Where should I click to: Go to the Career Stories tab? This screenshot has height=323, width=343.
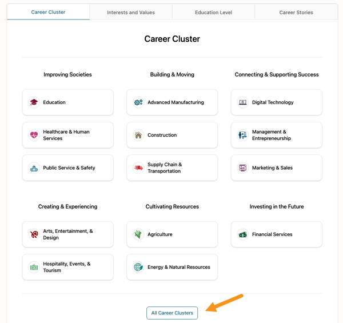296,13
